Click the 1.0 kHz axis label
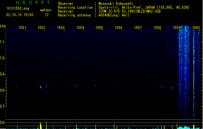Image resolution: width=203 pixels, height=129 pixels. pos(3,58)
